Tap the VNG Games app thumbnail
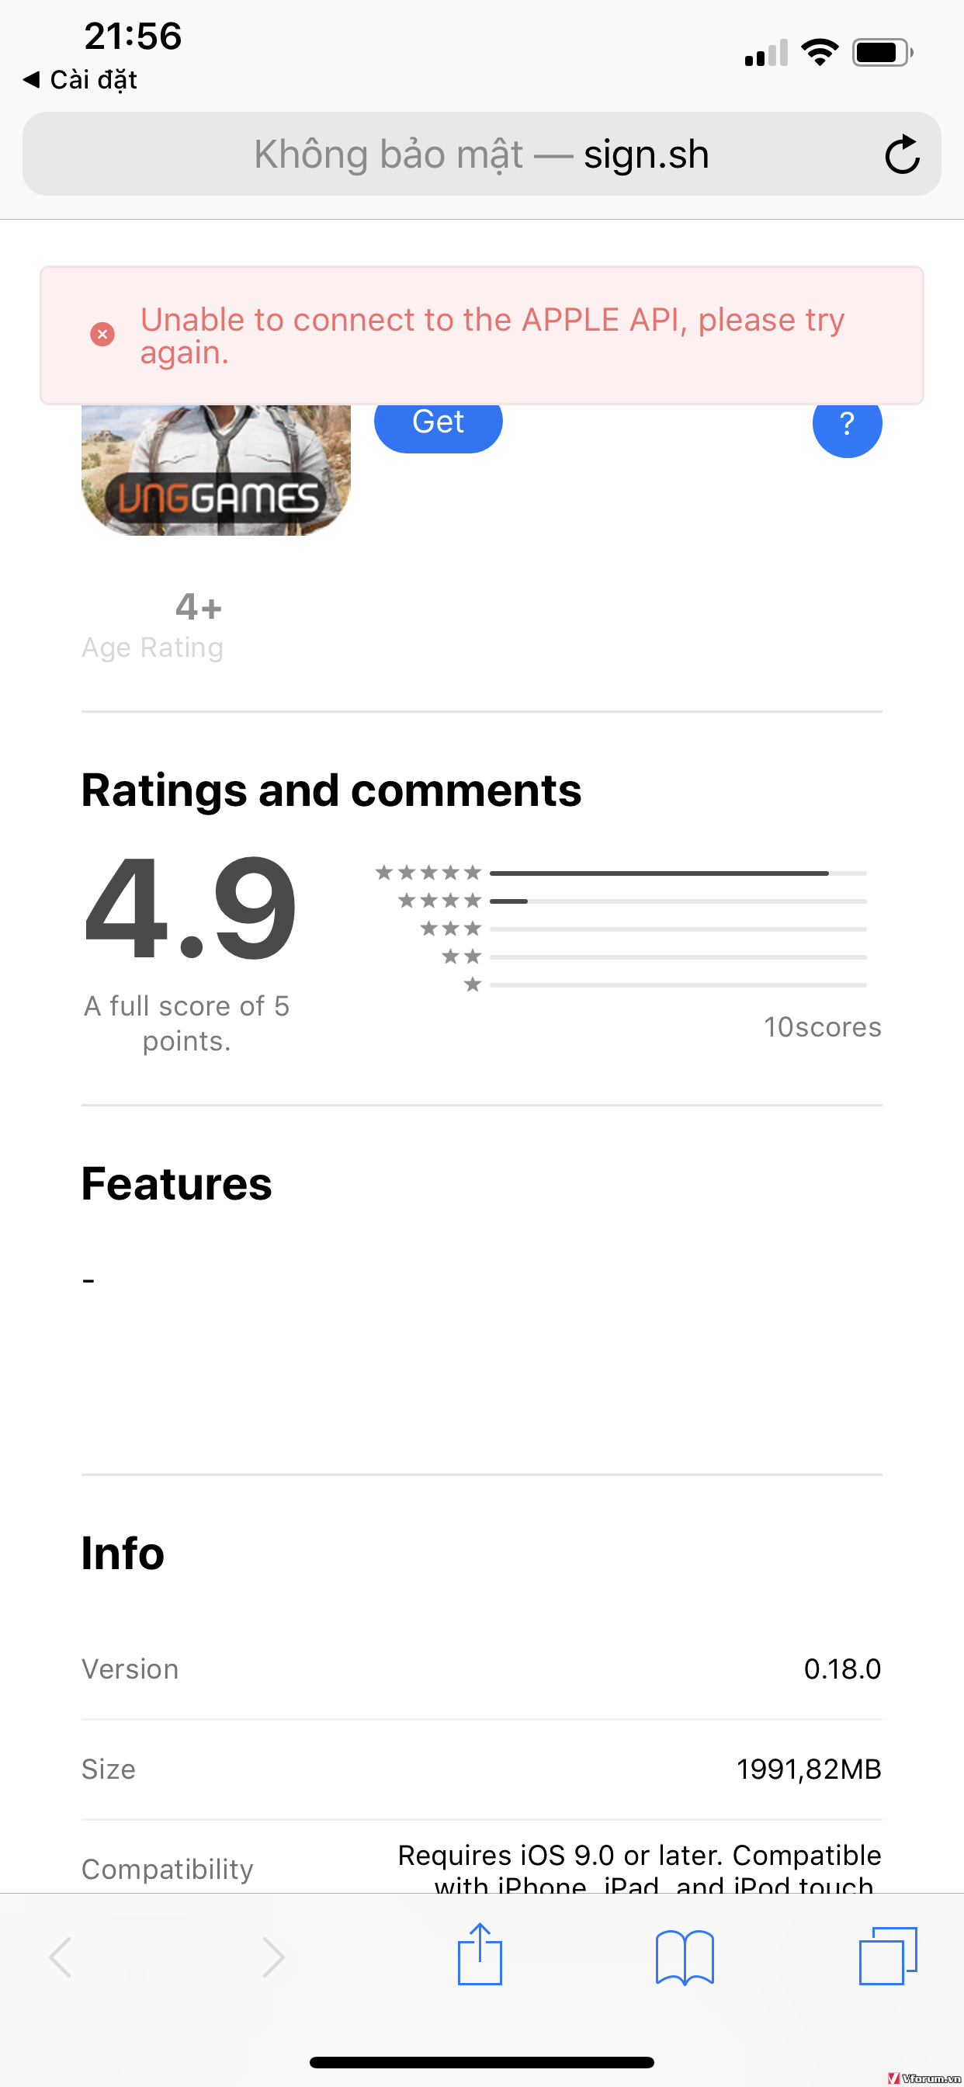 tap(217, 470)
